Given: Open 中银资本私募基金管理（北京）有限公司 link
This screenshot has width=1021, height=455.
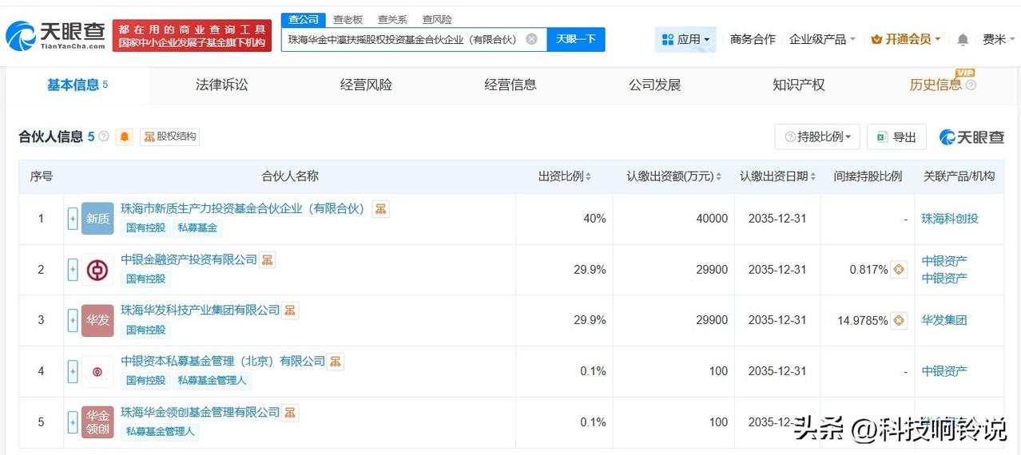Looking at the screenshot, I should coord(223,361).
